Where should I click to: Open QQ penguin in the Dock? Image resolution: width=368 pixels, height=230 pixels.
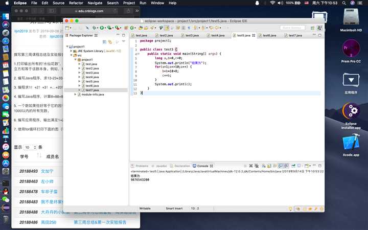[x=6, y=192]
